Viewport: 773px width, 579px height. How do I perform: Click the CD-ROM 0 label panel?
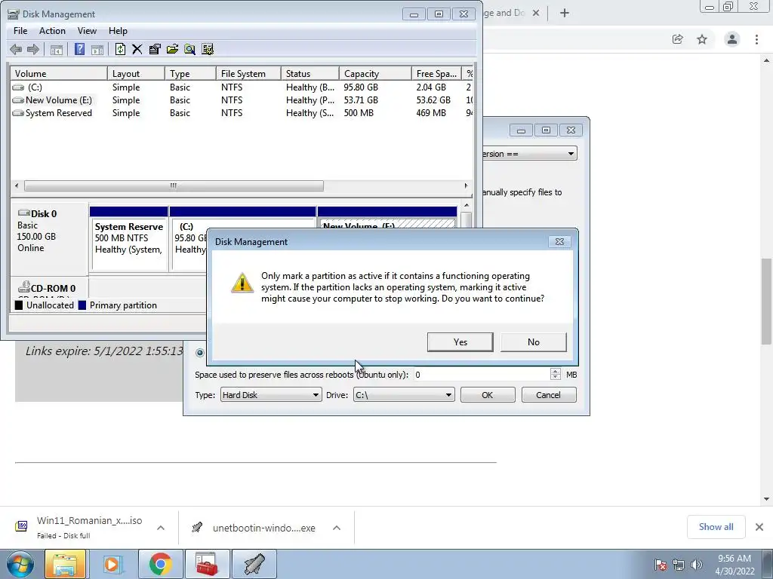pyautogui.click(x=49, y=288)
